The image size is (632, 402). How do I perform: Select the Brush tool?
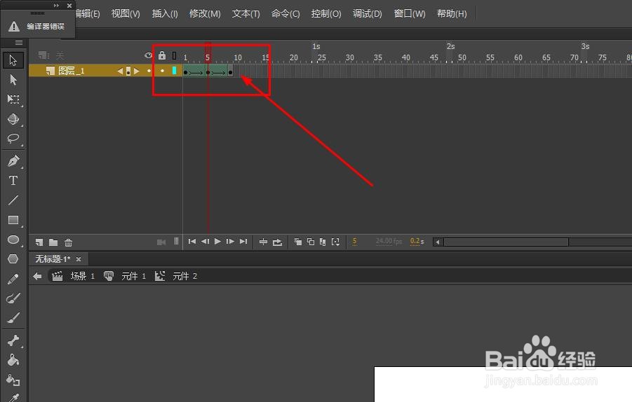click(13, 318)
